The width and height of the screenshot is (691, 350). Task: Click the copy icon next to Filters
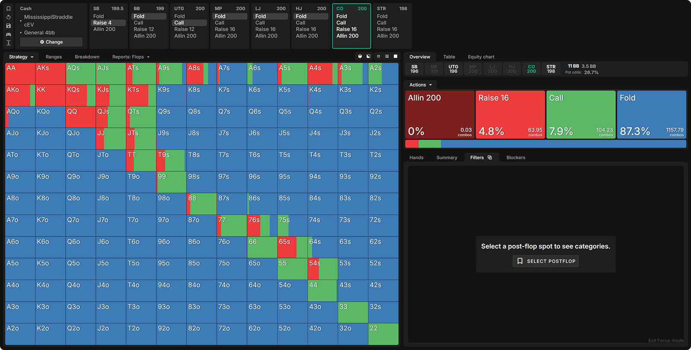(490, 158)
